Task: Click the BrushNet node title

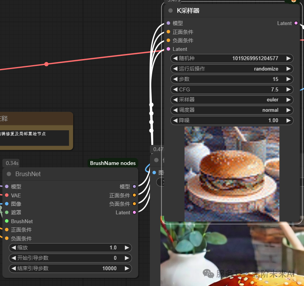Action: click(x=28, y=174)
